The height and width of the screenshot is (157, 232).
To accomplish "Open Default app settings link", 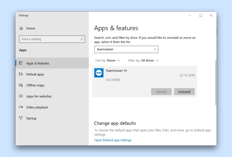I will pyautogui.click(x=113, y=140).
